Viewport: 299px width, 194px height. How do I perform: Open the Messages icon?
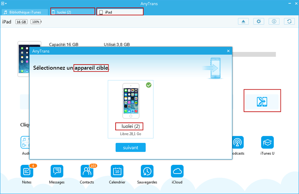(57, 171)
